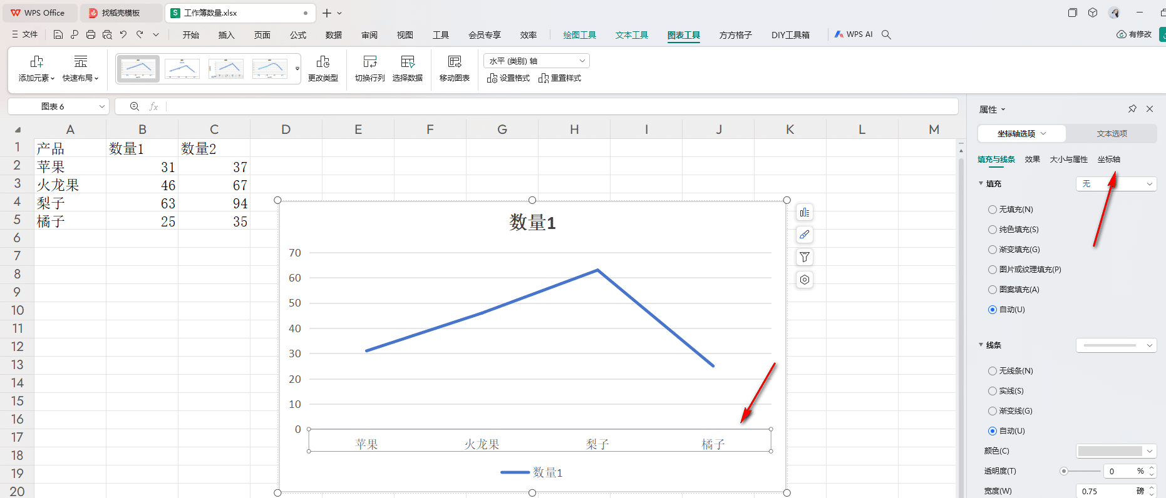Open the File (文件) menu

25,35
